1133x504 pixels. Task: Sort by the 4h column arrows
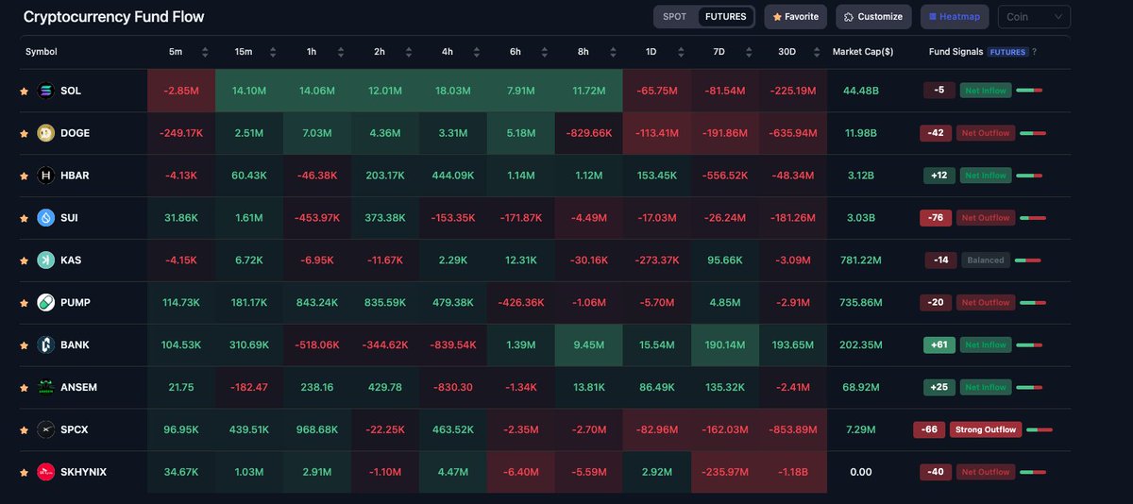[477, 52]
